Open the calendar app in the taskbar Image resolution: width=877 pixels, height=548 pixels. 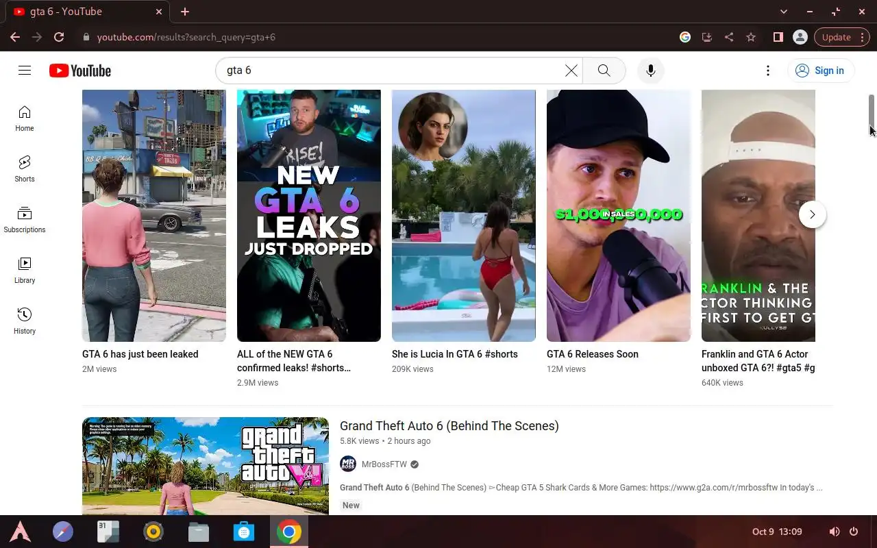(108, 532)
